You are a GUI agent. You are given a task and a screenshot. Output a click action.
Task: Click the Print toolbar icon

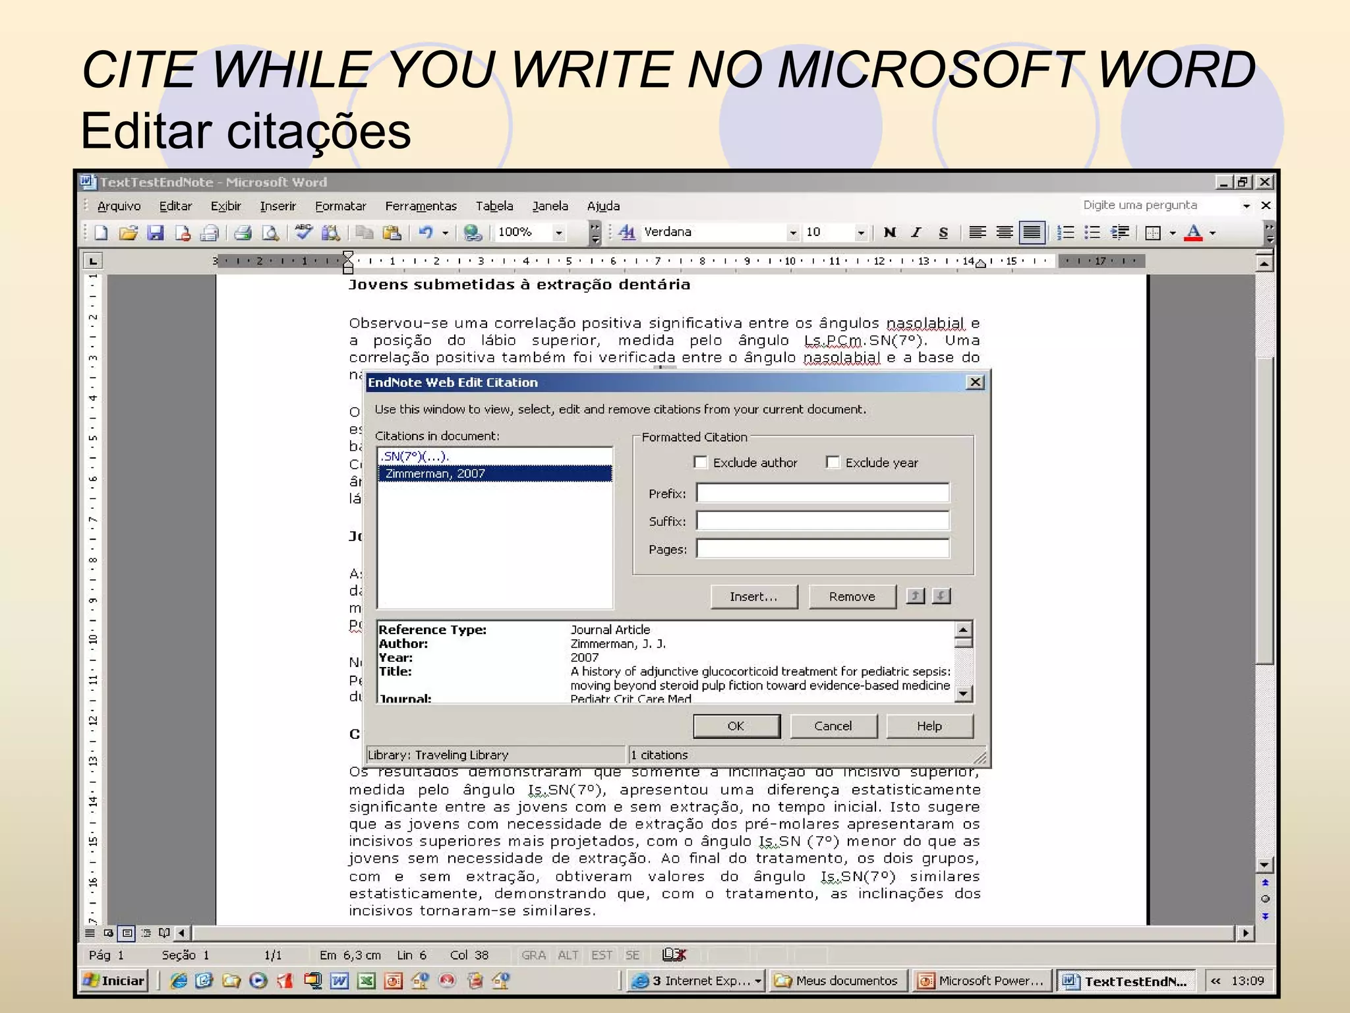[x=243, y=233]
